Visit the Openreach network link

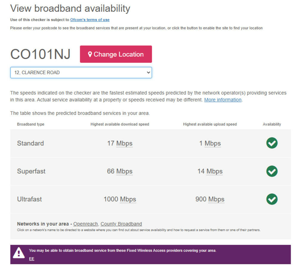(x=85, y=224)
